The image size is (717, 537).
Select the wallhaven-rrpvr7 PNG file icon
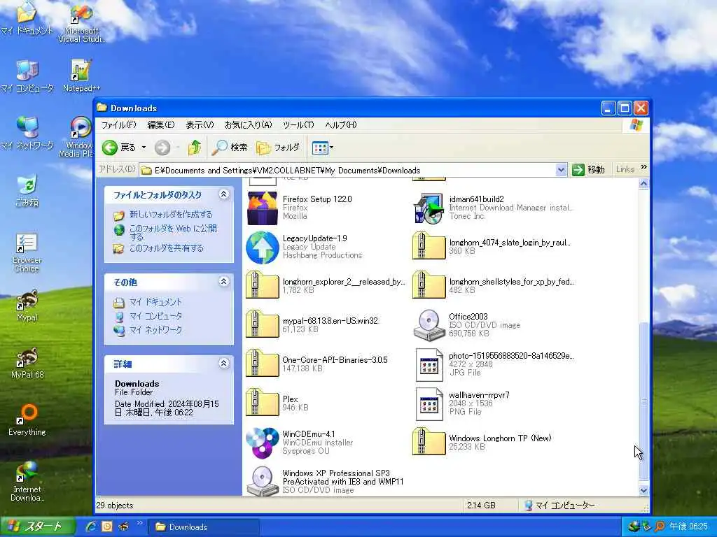(x=429, y=404)
